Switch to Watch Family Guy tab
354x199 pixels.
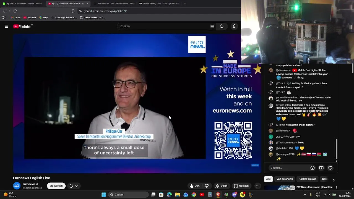(x=159, y=4)
